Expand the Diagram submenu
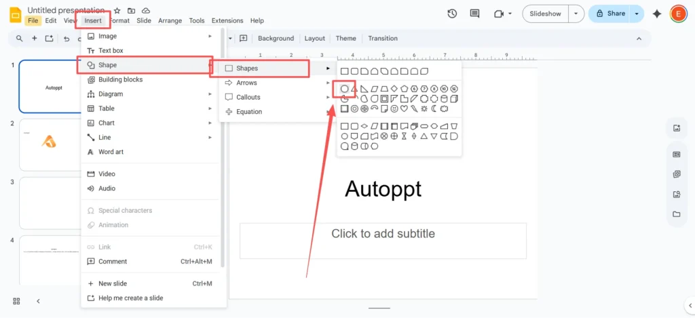This screenshot has width=695, height=318. pos(210,94)
